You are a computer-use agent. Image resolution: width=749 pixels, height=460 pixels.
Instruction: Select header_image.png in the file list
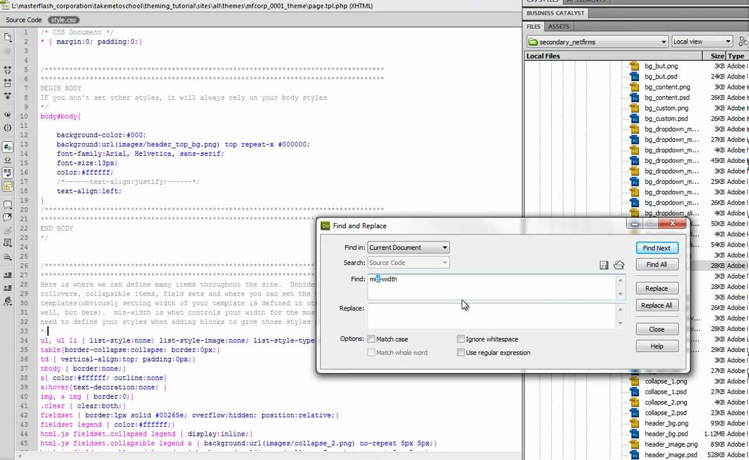click(671, 444)
